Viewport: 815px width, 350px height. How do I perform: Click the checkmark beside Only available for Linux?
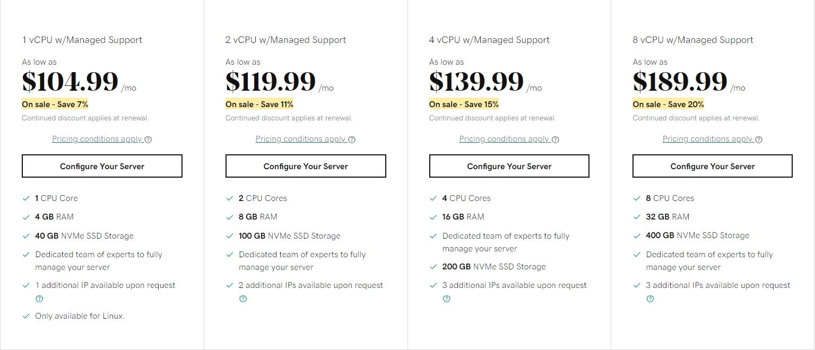[x=26, y=316]
